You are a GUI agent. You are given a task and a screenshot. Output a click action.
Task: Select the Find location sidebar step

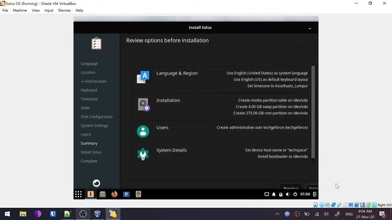click(94, 81)
